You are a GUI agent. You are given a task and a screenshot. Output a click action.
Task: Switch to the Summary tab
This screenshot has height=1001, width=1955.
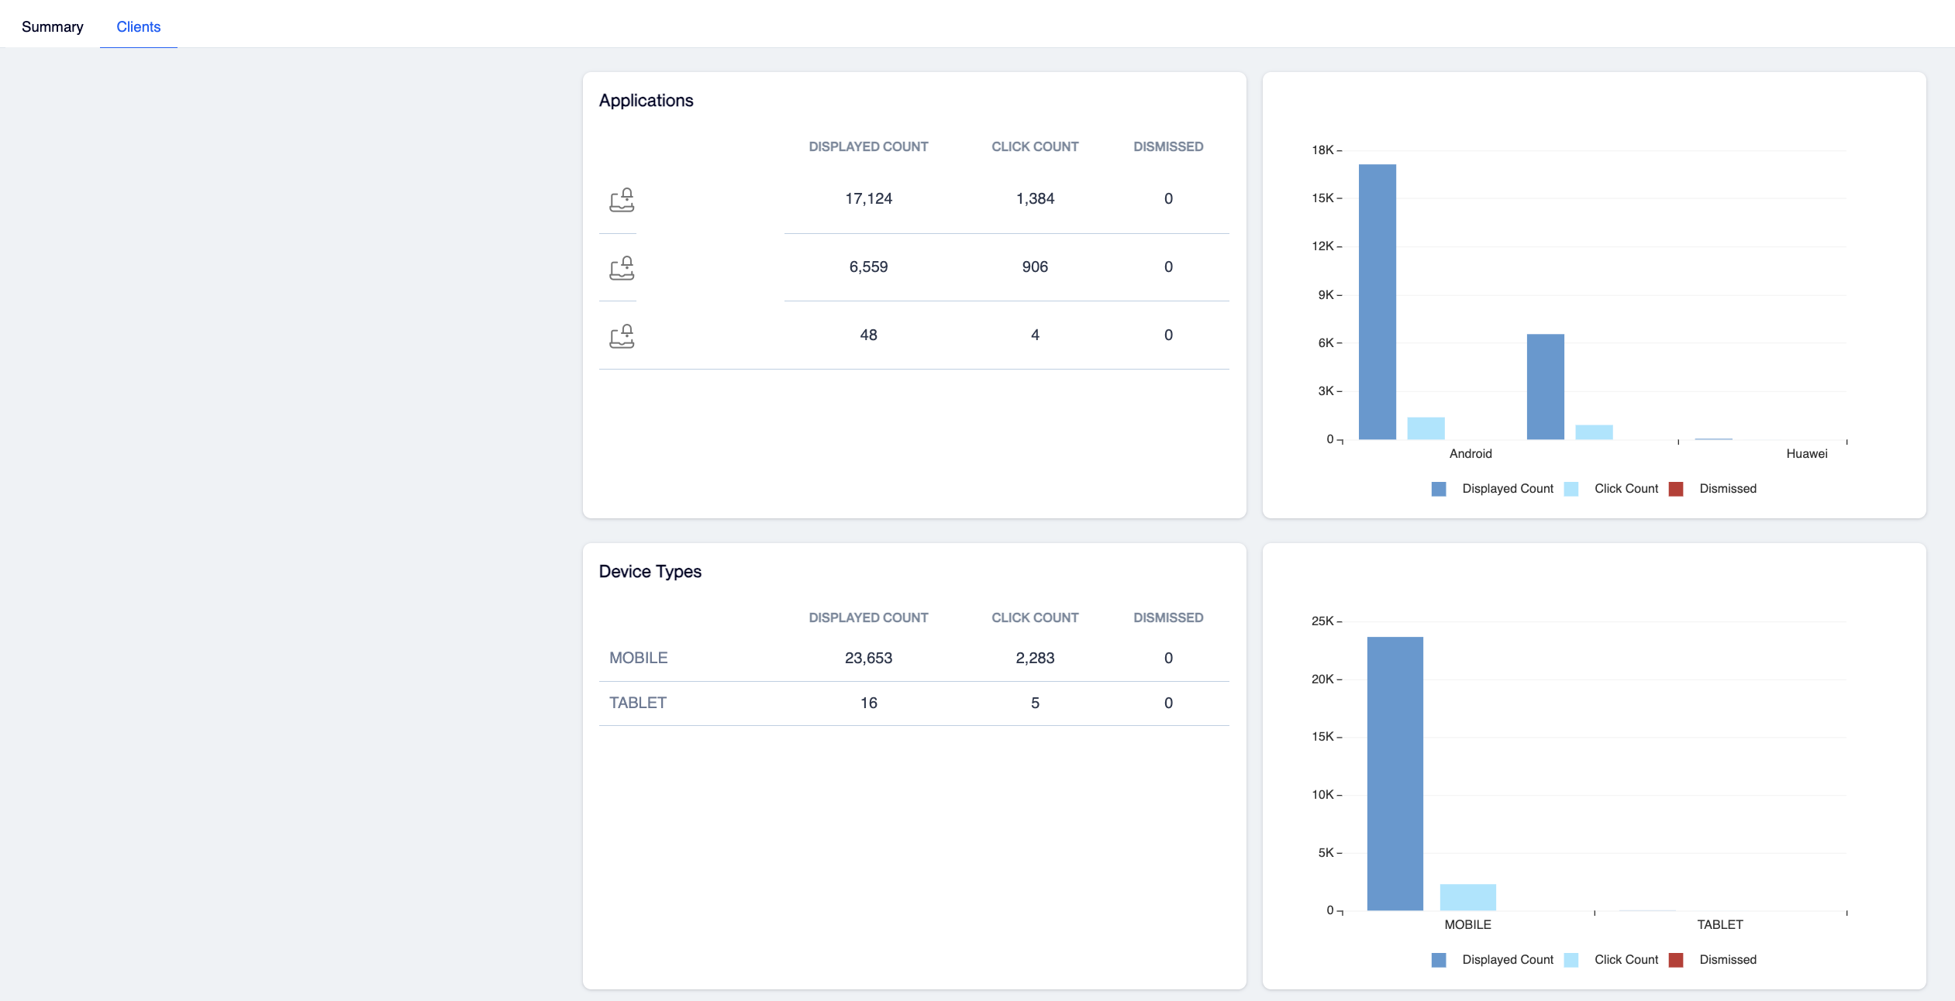coord(53,26)
